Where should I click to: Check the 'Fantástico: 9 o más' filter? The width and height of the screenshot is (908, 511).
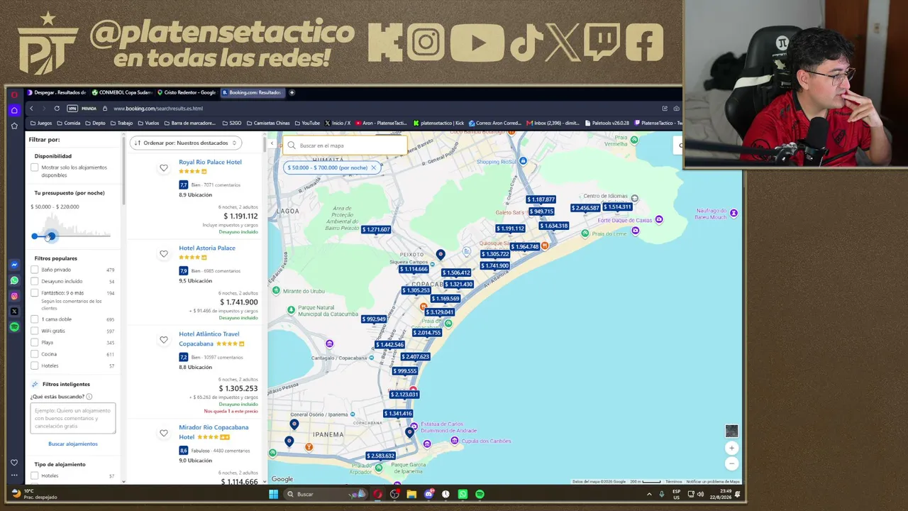(34, 293)
